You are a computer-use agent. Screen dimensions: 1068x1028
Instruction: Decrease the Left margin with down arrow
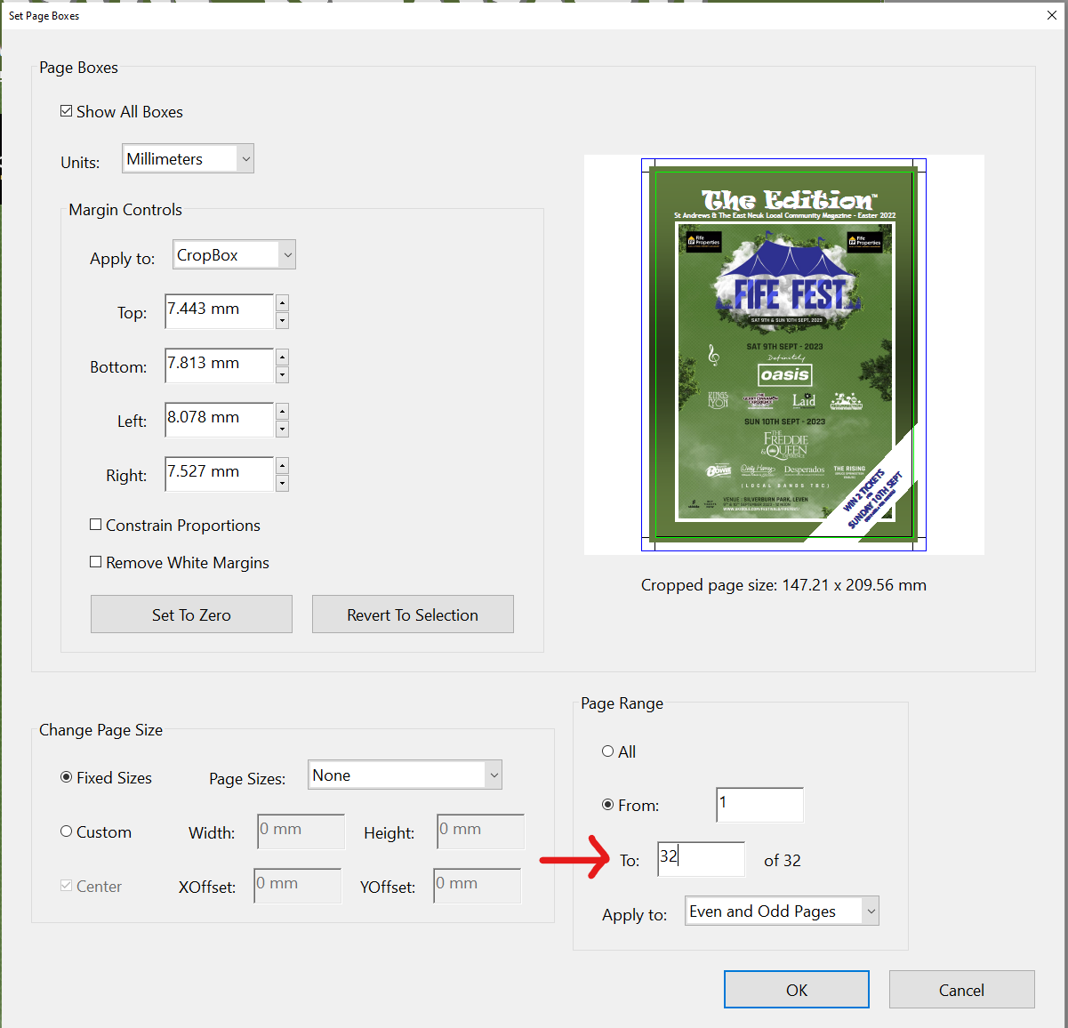282,429
